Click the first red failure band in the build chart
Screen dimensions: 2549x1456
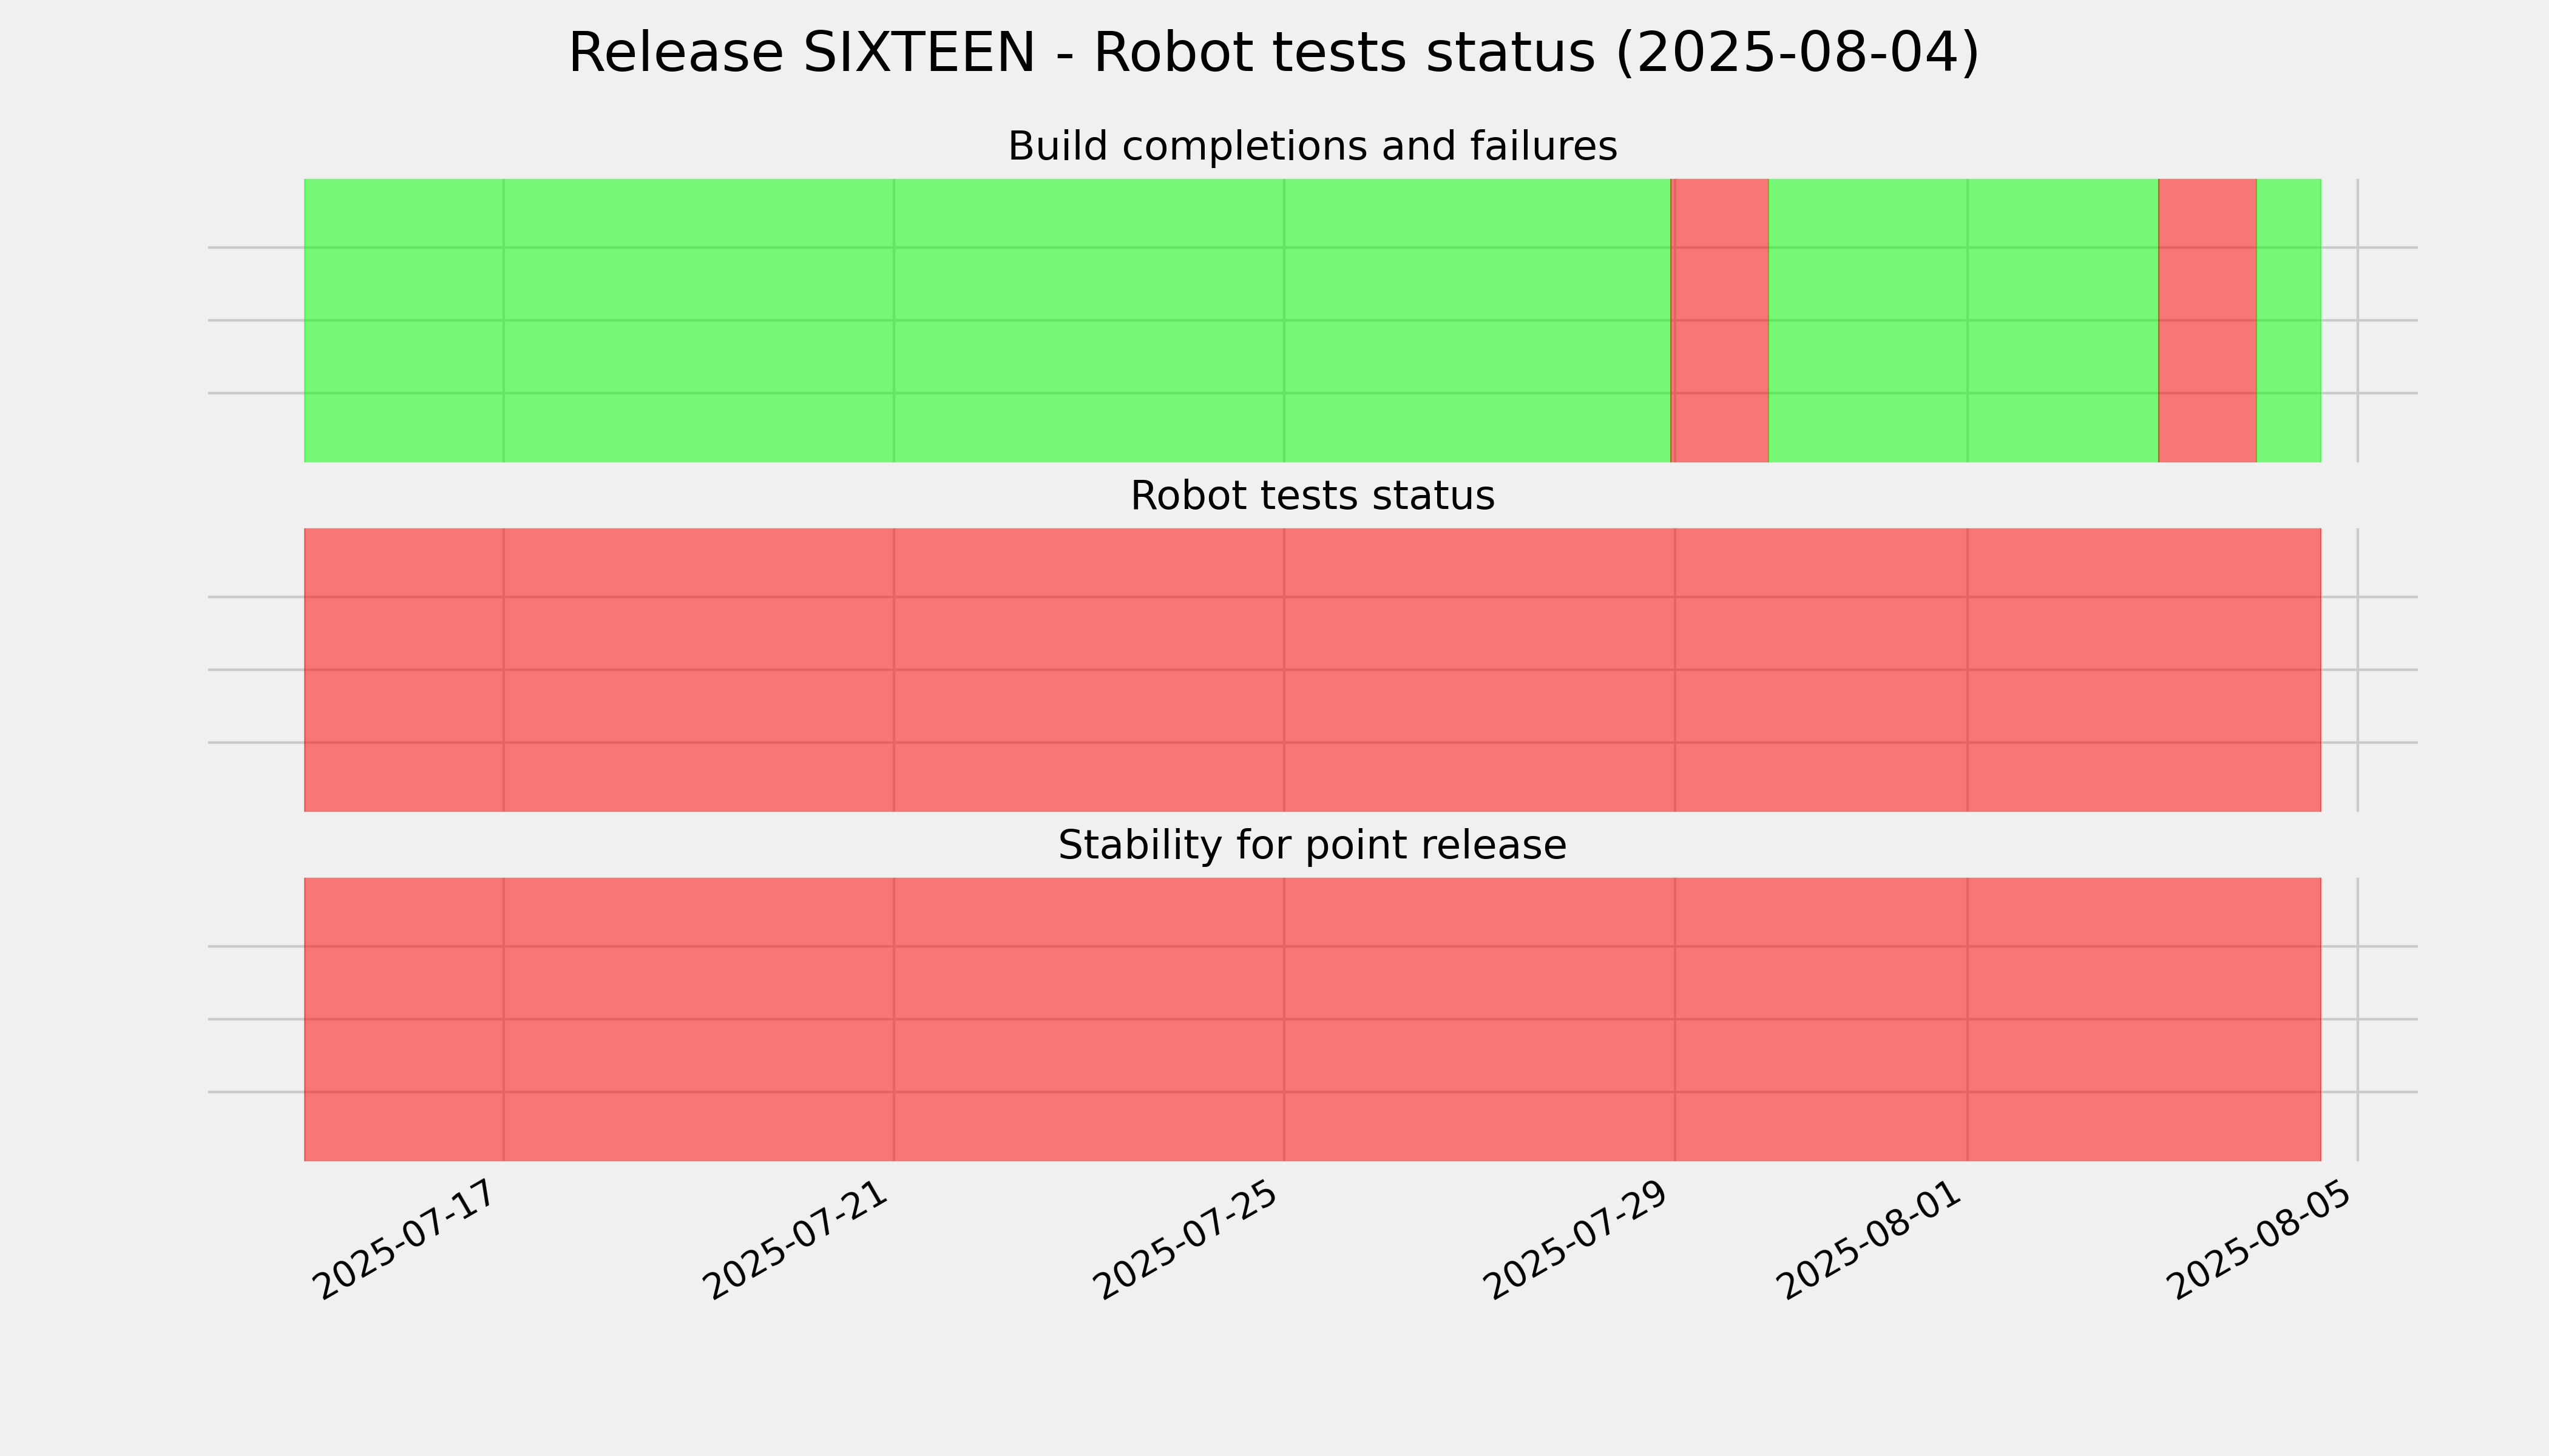[x=1720, y=320]
